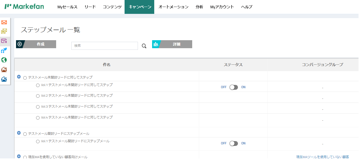Open the オートメーション menu
359x164 pixels.
(173, 7)
